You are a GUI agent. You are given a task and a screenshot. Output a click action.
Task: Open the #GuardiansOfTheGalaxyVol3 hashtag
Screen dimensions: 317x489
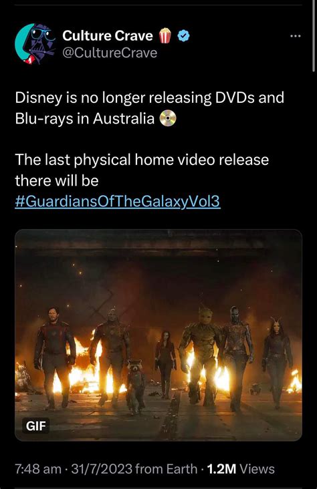[118, 202]
